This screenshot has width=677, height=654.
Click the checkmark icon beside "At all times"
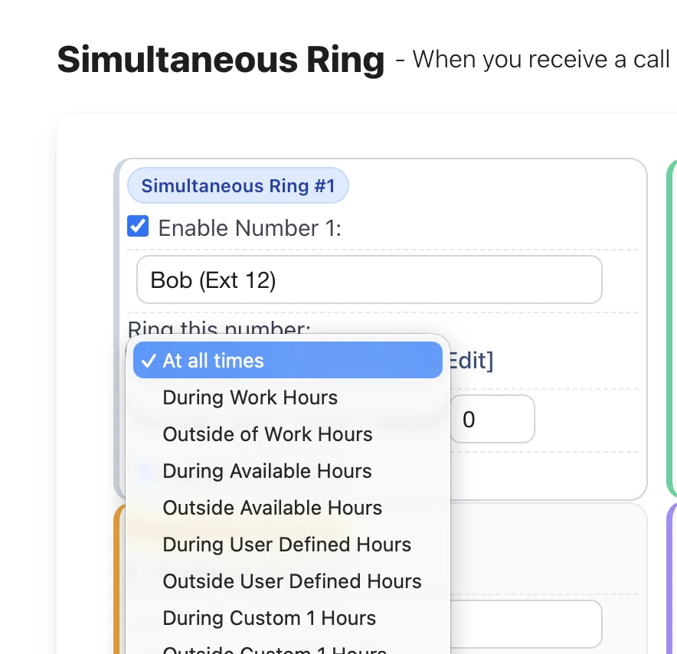pyautogui.click(x=148, y=360)
